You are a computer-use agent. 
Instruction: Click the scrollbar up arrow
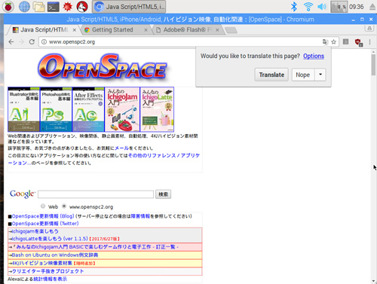[373, 51]
